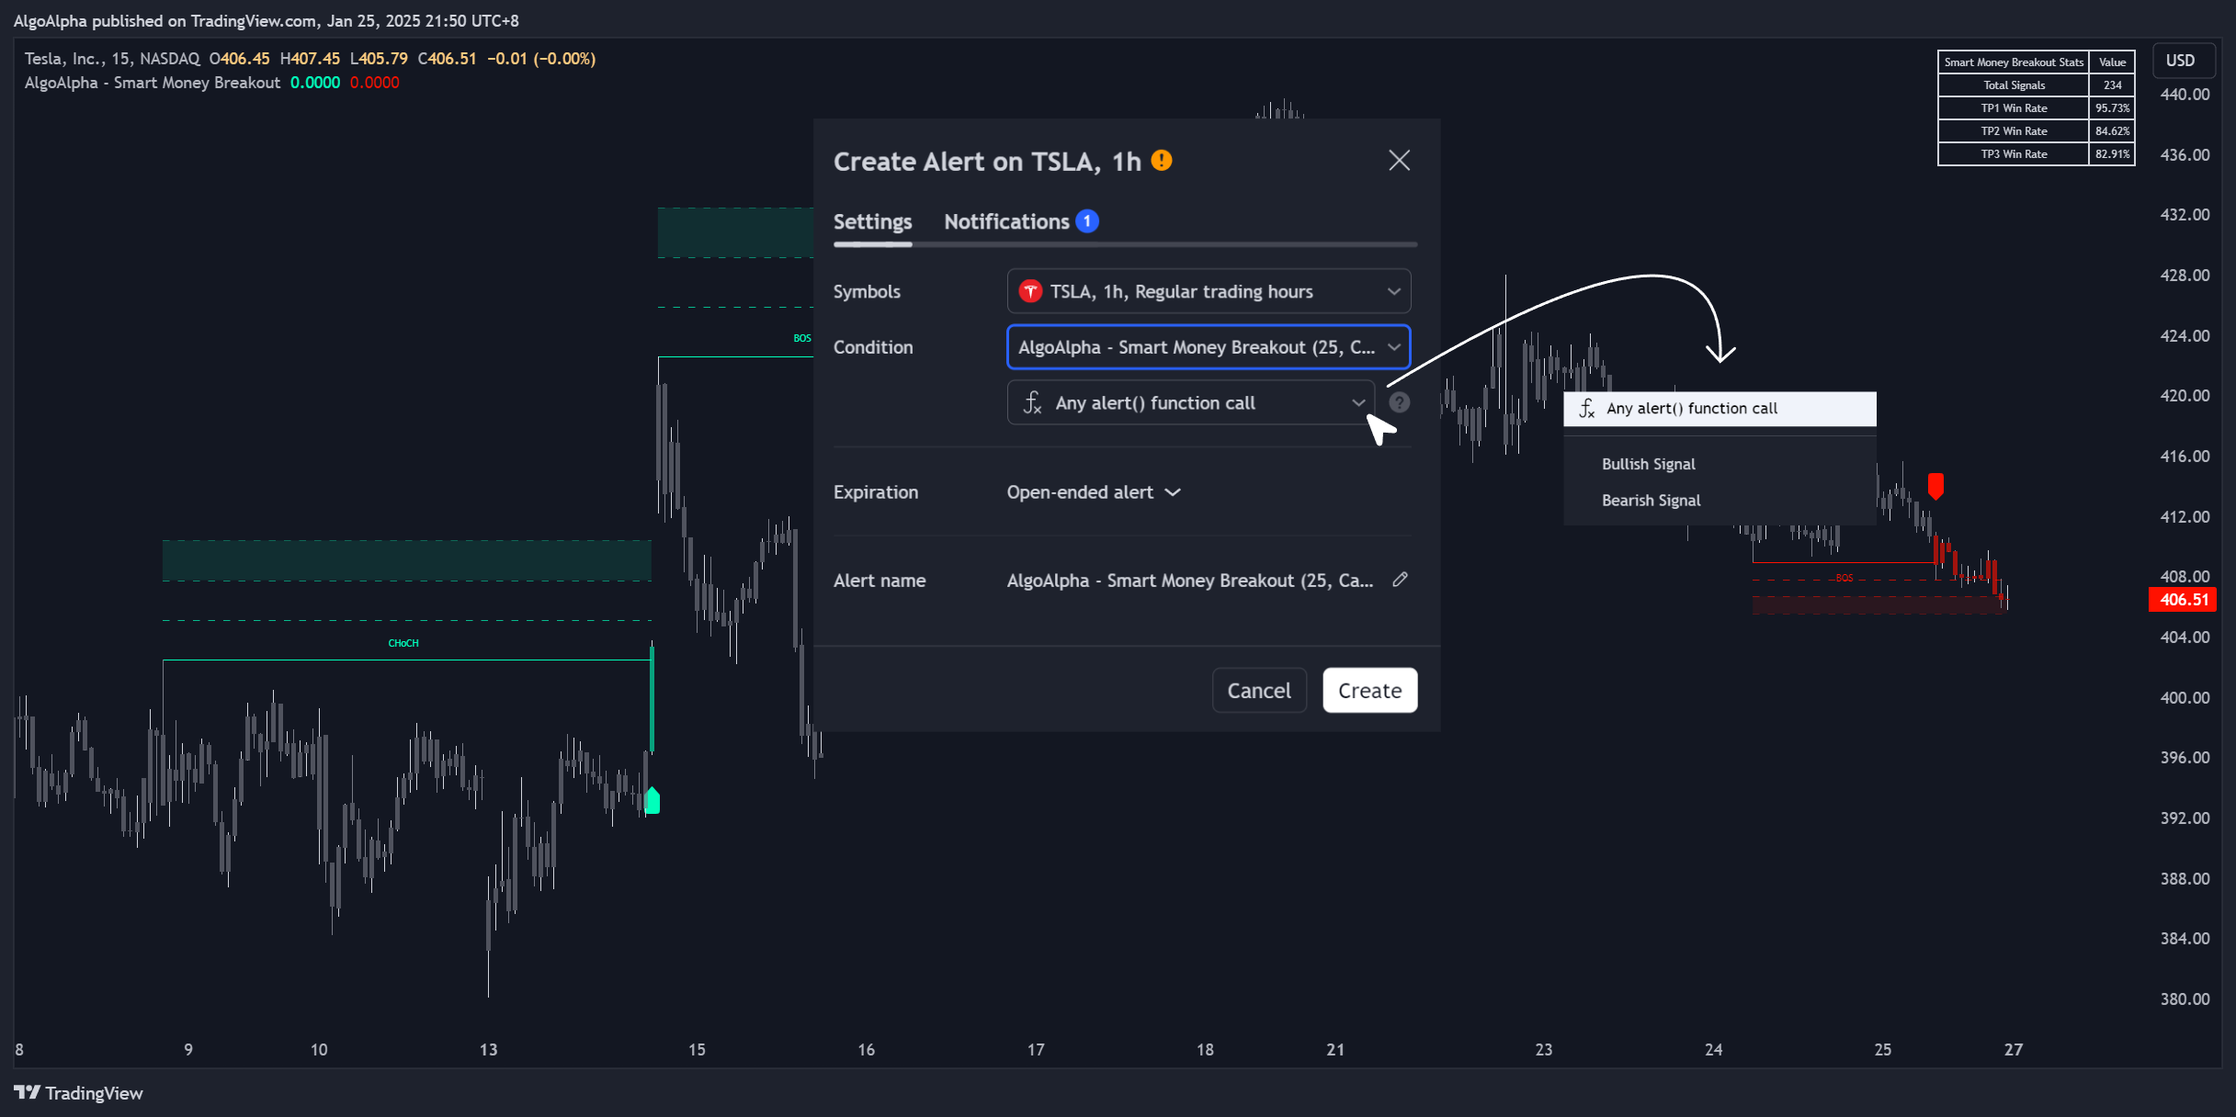
Task: Open the Symbols dropdown showing TSLA, 1h
Action: click(1209, 291)
